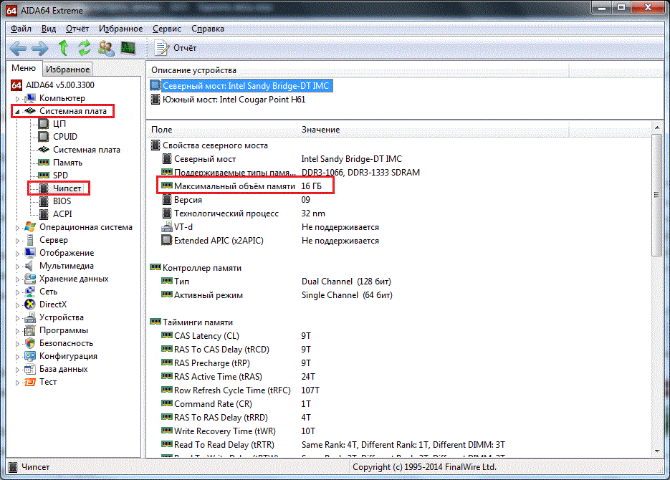Click the Устройства icon in the tree
This screenshot has width=670, height=480.
[x=30, y=317]
